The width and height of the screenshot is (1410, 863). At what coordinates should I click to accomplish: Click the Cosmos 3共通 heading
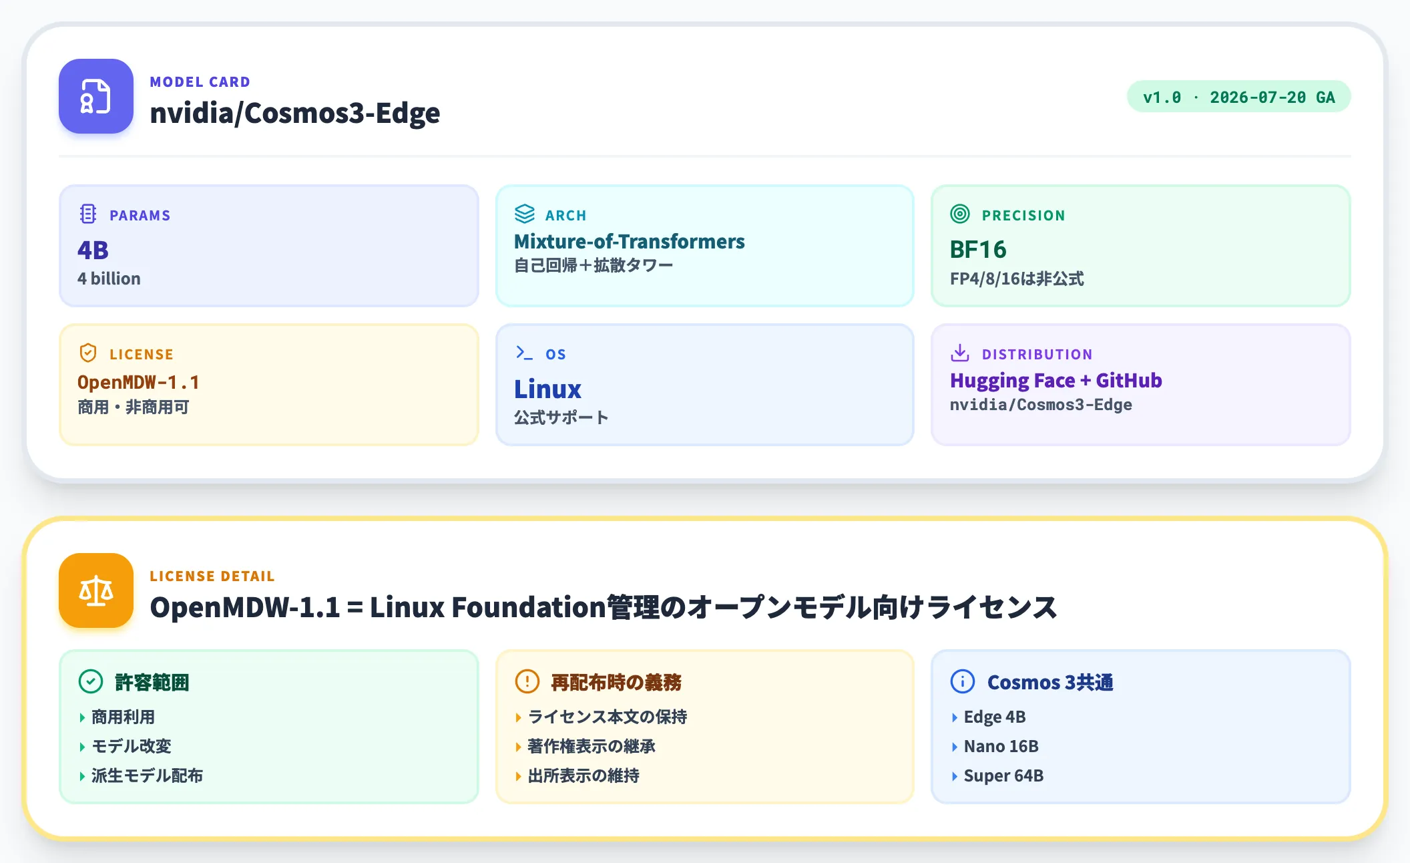point(1050,682)
